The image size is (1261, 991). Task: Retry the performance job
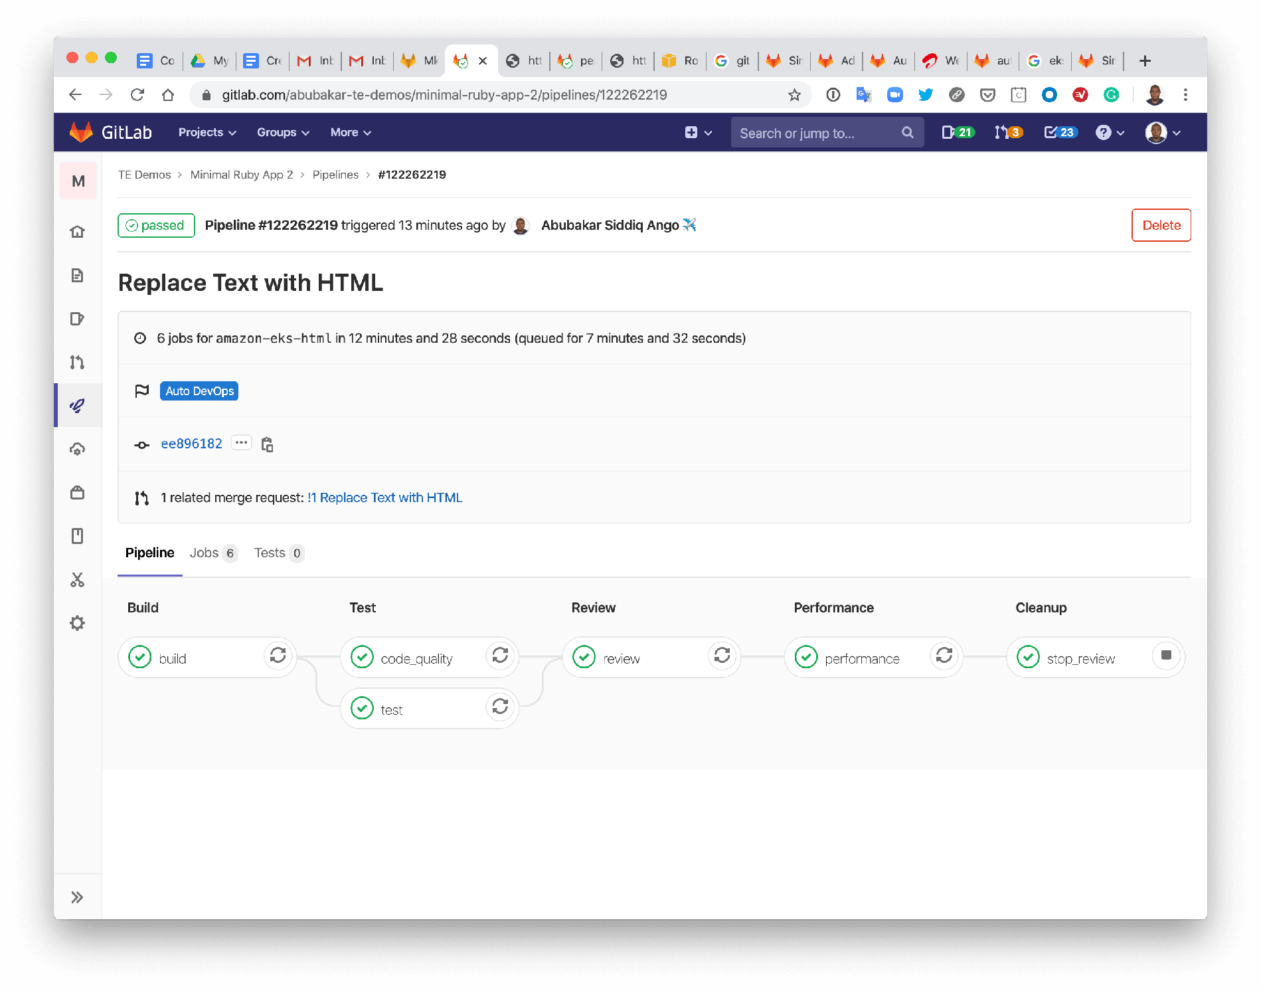coord(944,656)
